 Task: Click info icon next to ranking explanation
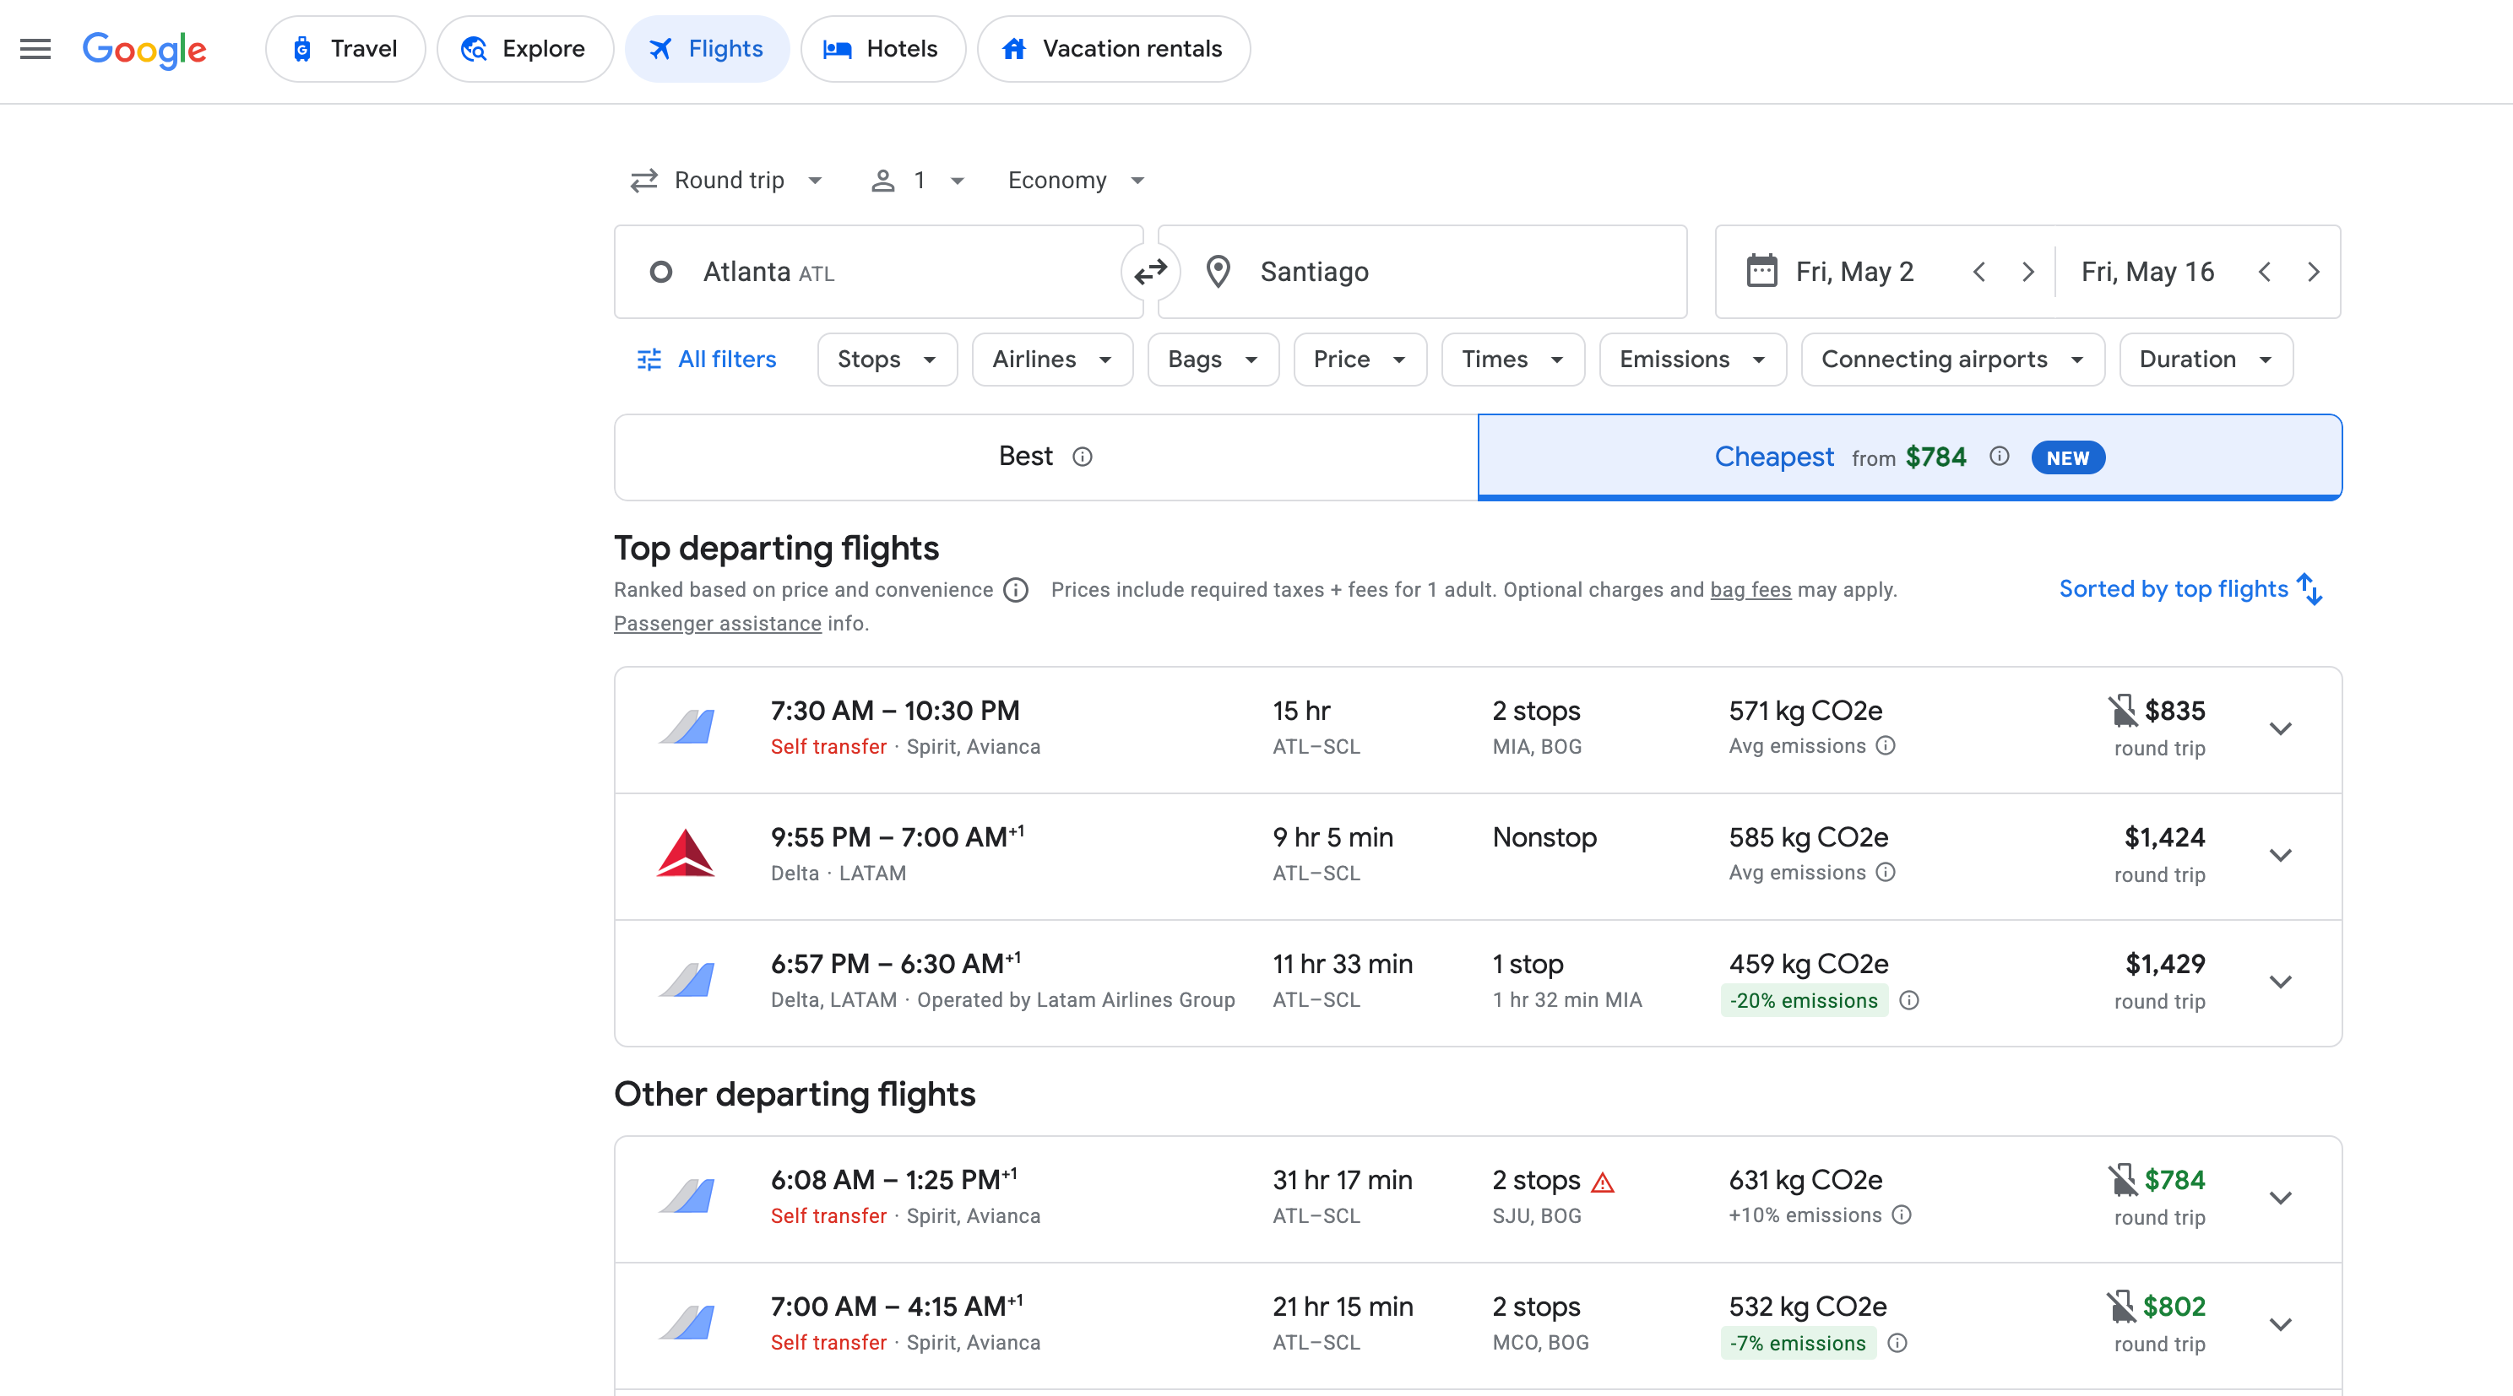point(1016,590)
